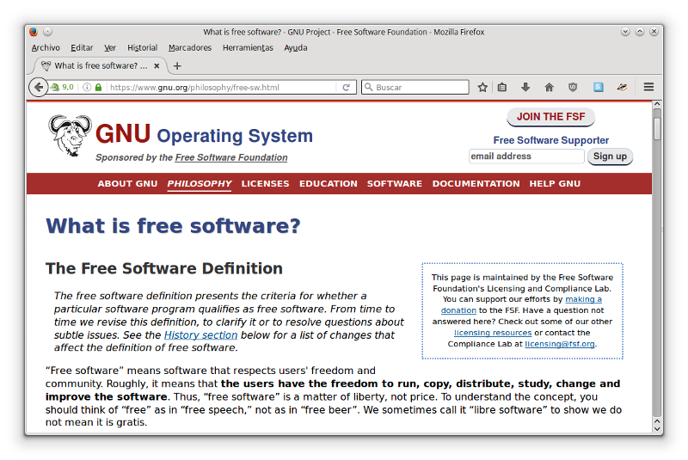Open the Firefox hamburger menu
This screenshot has width=688, height=460.
[648, 87]
